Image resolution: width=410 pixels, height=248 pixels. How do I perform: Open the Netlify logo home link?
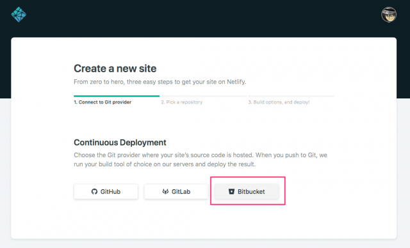[19, 15]
